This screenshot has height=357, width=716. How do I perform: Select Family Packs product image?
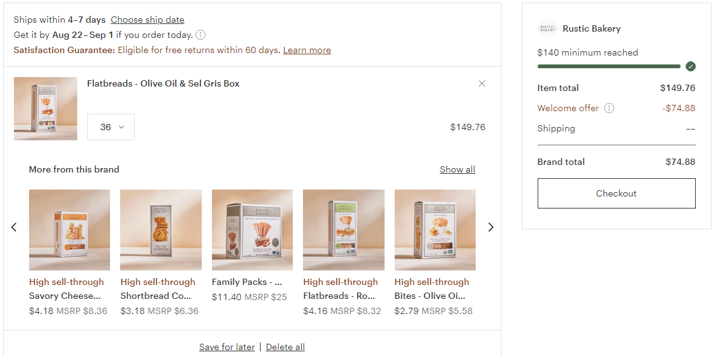coord(252,230)
